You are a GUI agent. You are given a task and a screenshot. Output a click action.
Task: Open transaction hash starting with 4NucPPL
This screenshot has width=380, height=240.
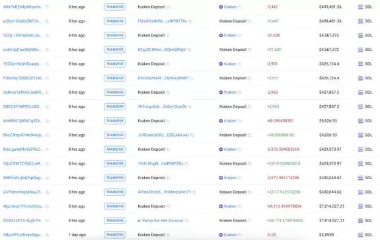pyautogui.click(x=22, y=235)
